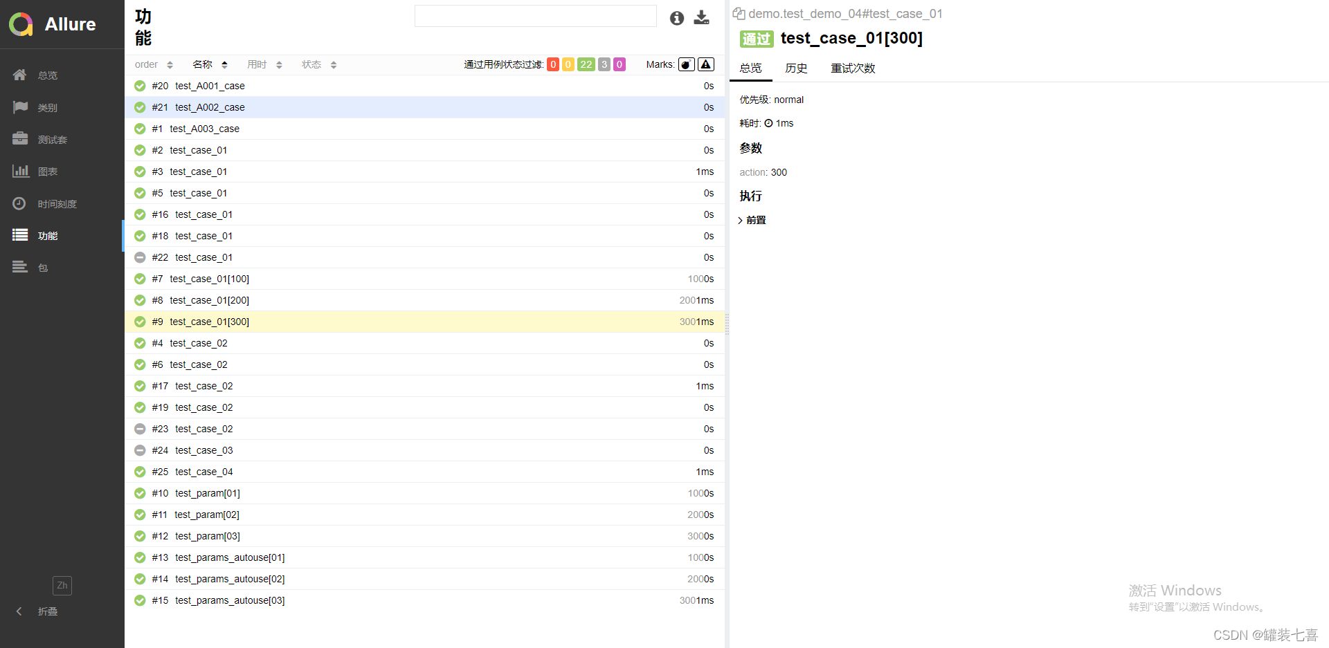Click skipped status icon of #24 test_case_03

coord(140,450)
